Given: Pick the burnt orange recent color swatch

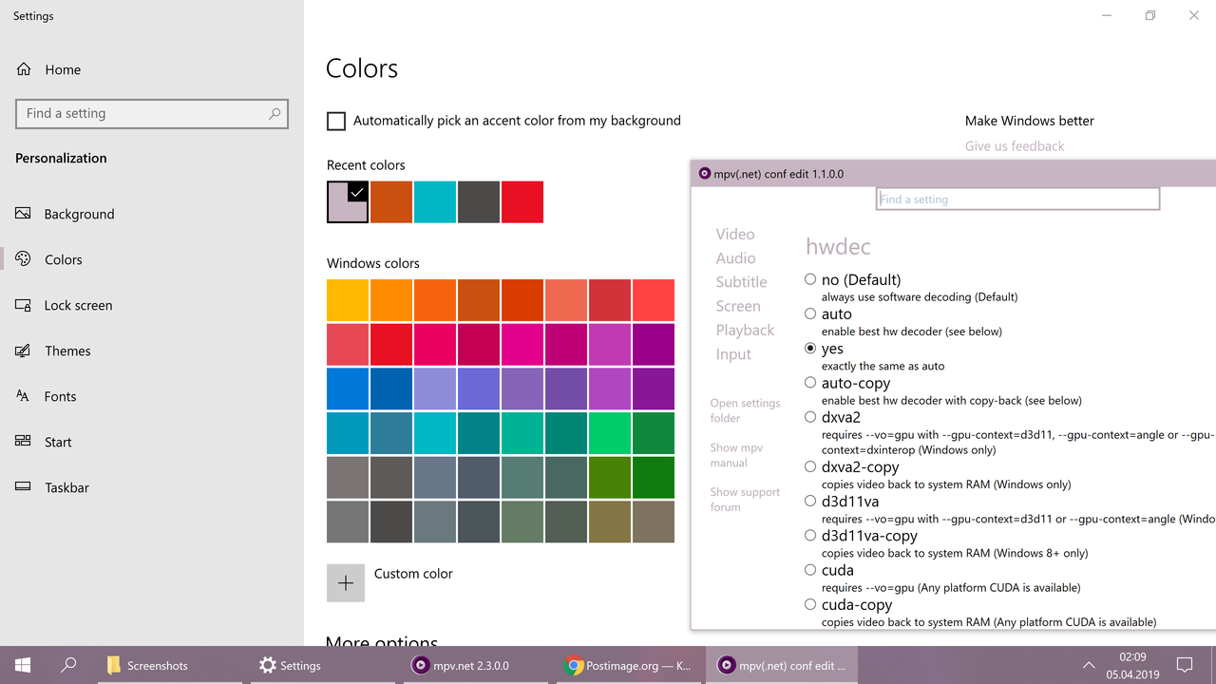Looking at the screenshot, I should pyautogui.click(x=391, y=202).
